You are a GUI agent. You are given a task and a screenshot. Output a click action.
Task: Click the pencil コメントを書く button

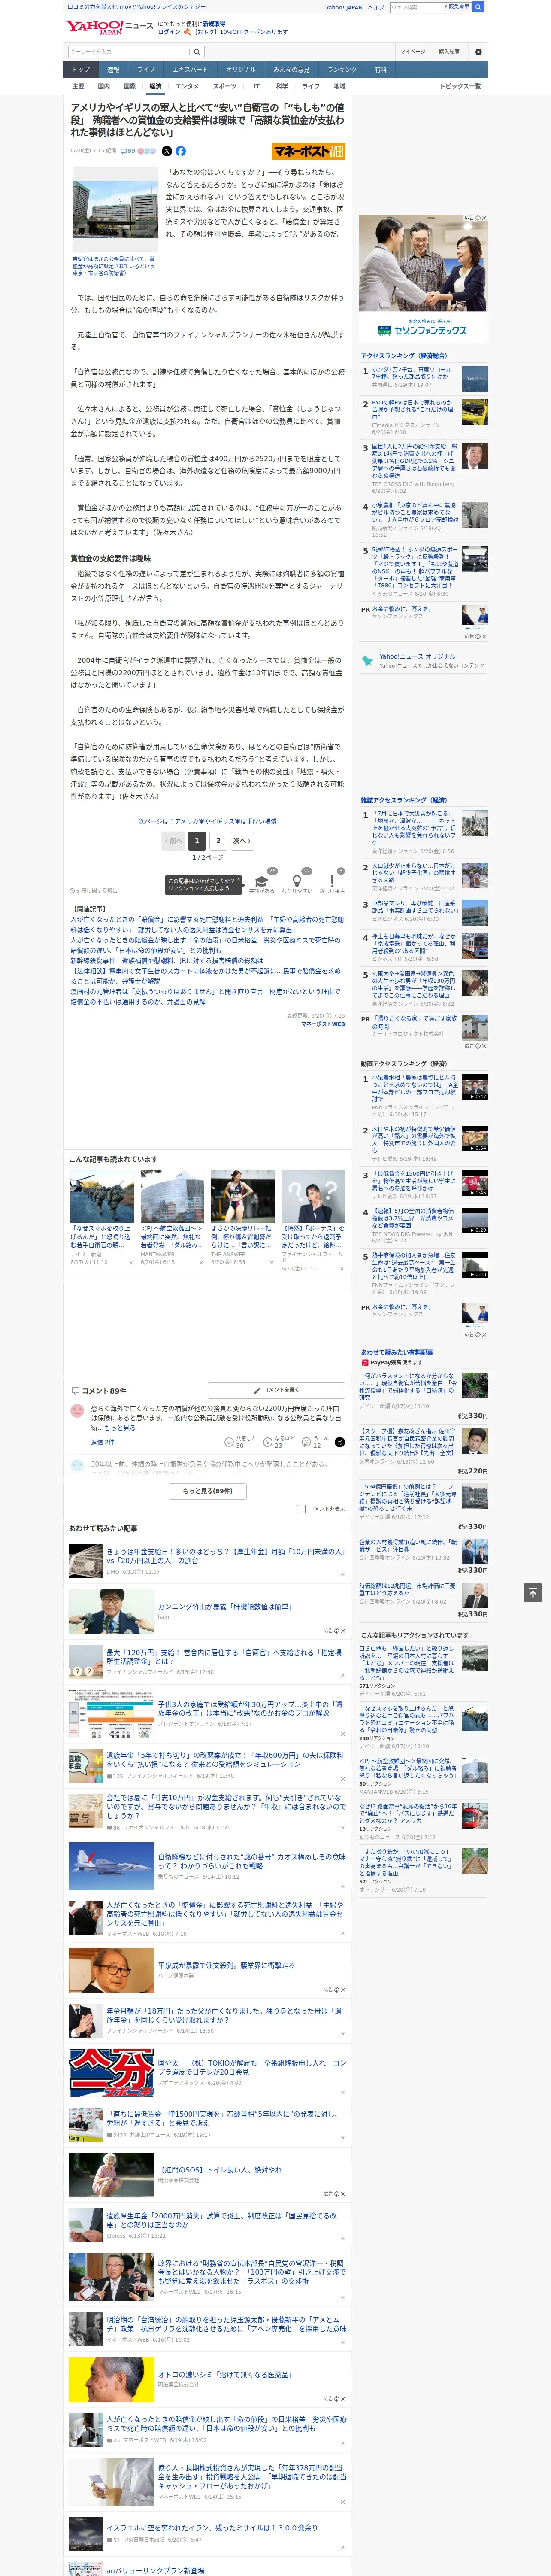(x=276, y=1390)
